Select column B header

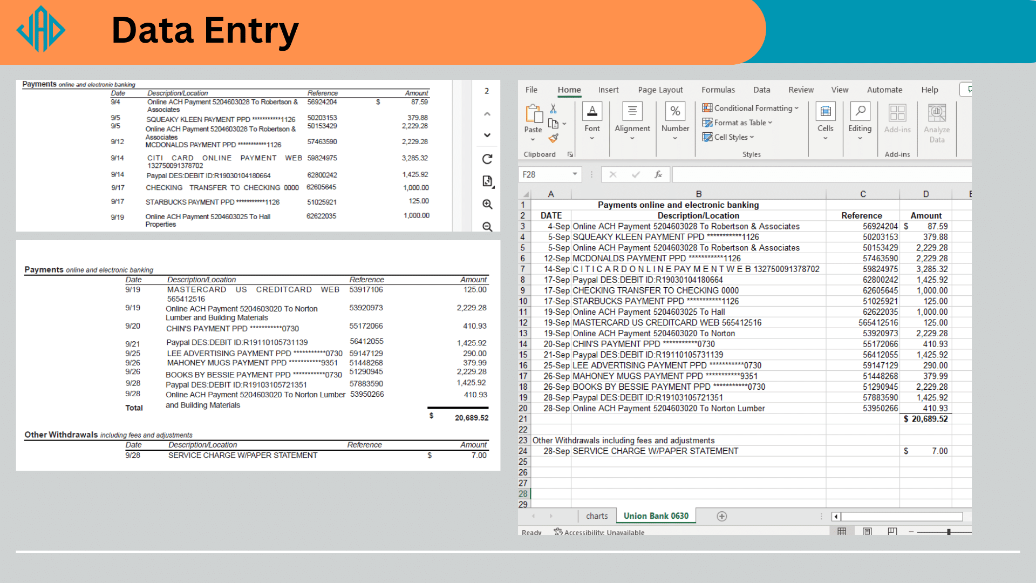(698, 194)
